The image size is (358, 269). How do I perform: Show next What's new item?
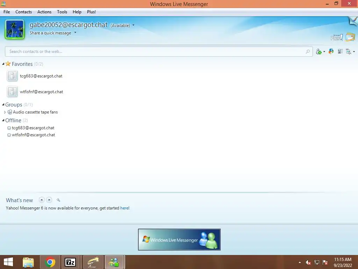click(x=49, y=200)
